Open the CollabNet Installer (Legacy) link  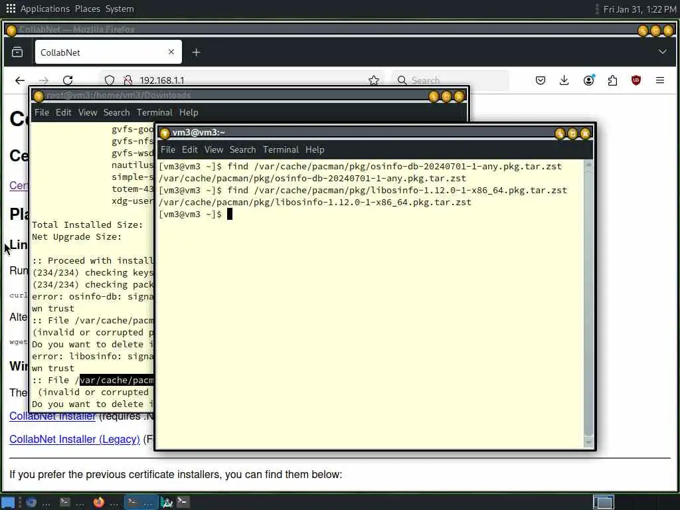point(74,440)
